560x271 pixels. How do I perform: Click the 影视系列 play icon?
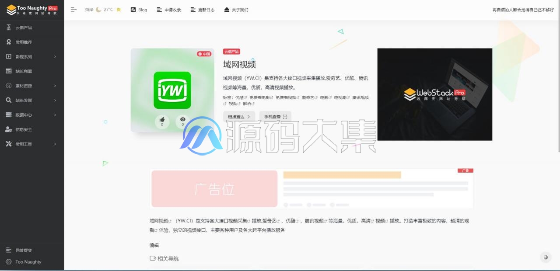[9, 57]
